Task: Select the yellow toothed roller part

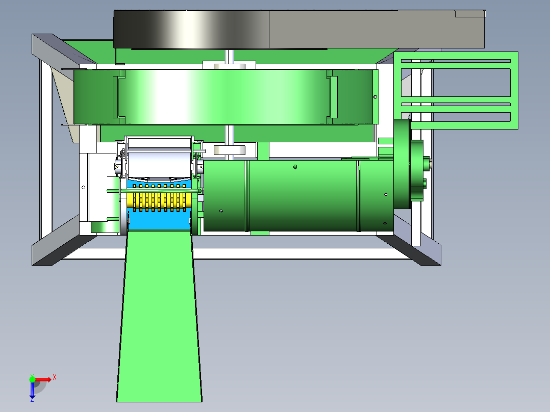Action: [x=159, y=201]
